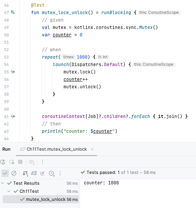The height and width of the screenshot is (208, 196).
Task: Open the sort tests dropdown
Action: tap(25, 173)
